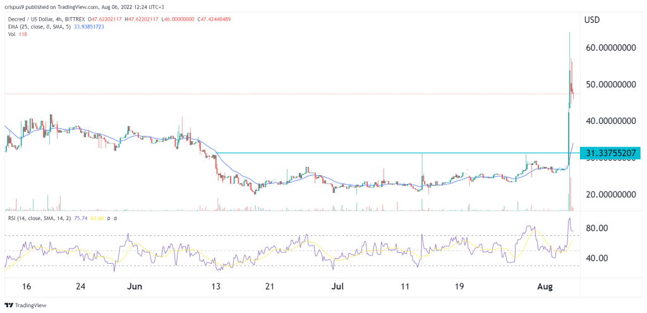The image size is (647, 313).
Task: Click the 'Jun' label on the time axis
Action: [135, 286]
